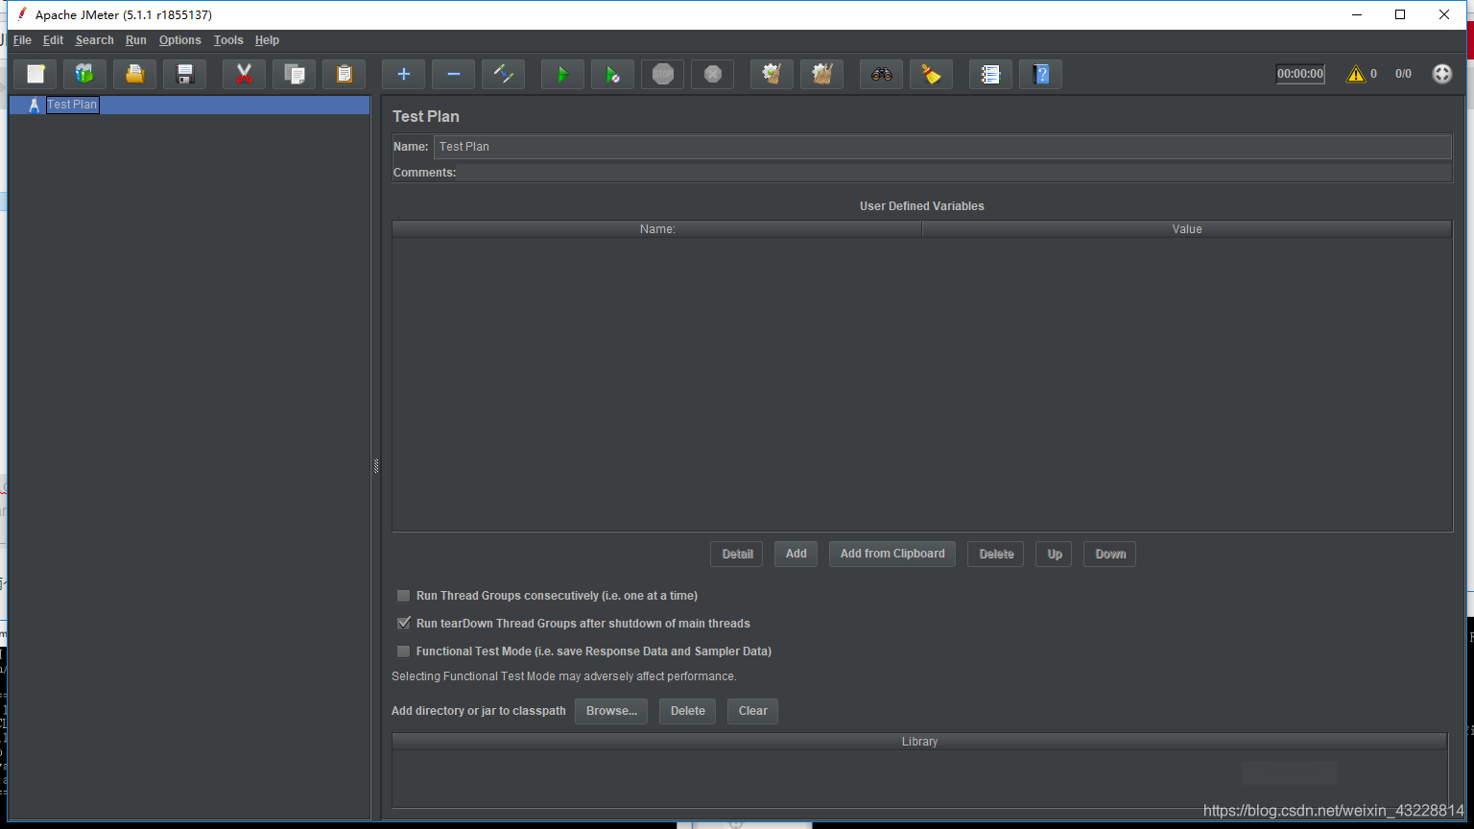This screenshot has width=1474, height=829.
Task: Click Add from Clipboard button
Action: pyautogui.click(x=892, y=554)
